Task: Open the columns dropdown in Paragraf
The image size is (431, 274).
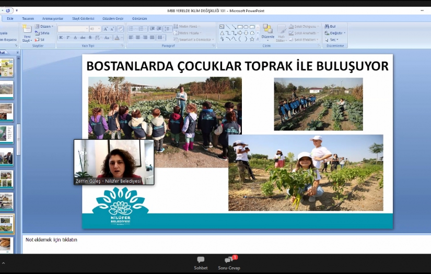Action: point(161,38)
